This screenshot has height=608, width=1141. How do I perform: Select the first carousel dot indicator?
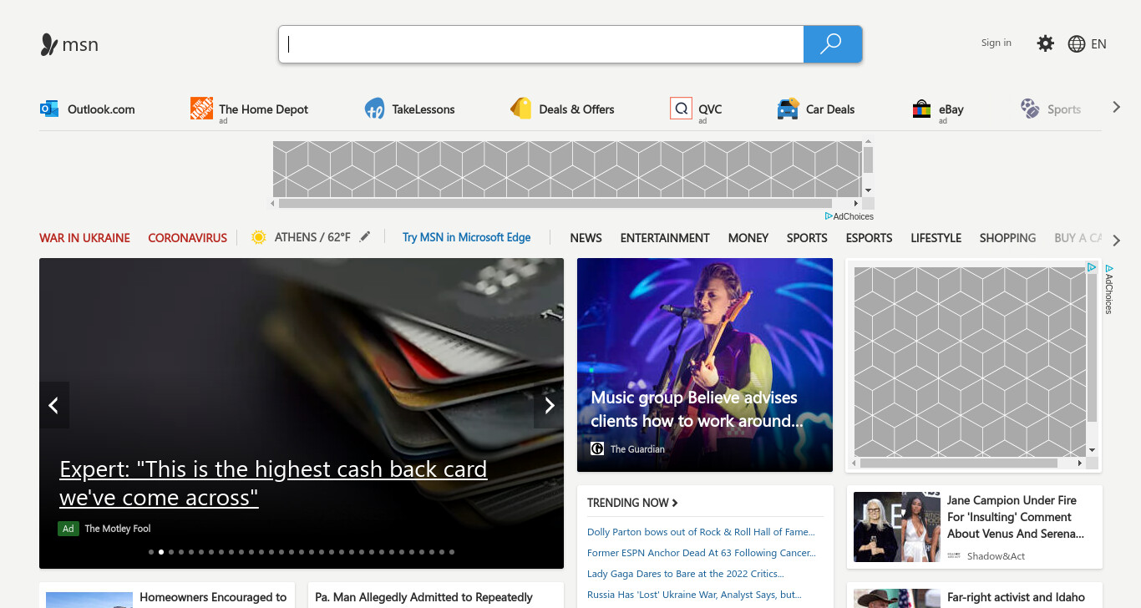click(x=151, y=552)
